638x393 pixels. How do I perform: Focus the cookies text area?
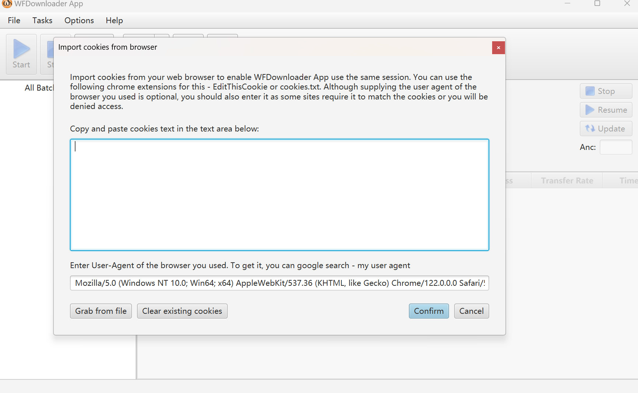coord(279,194)
